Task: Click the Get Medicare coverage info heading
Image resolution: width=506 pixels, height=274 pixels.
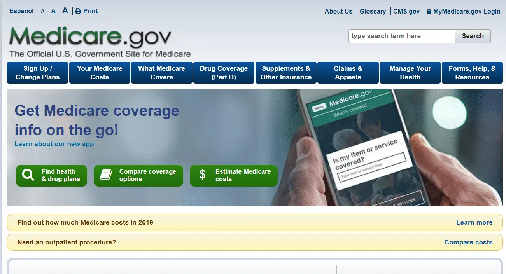Action: (97, 120)
